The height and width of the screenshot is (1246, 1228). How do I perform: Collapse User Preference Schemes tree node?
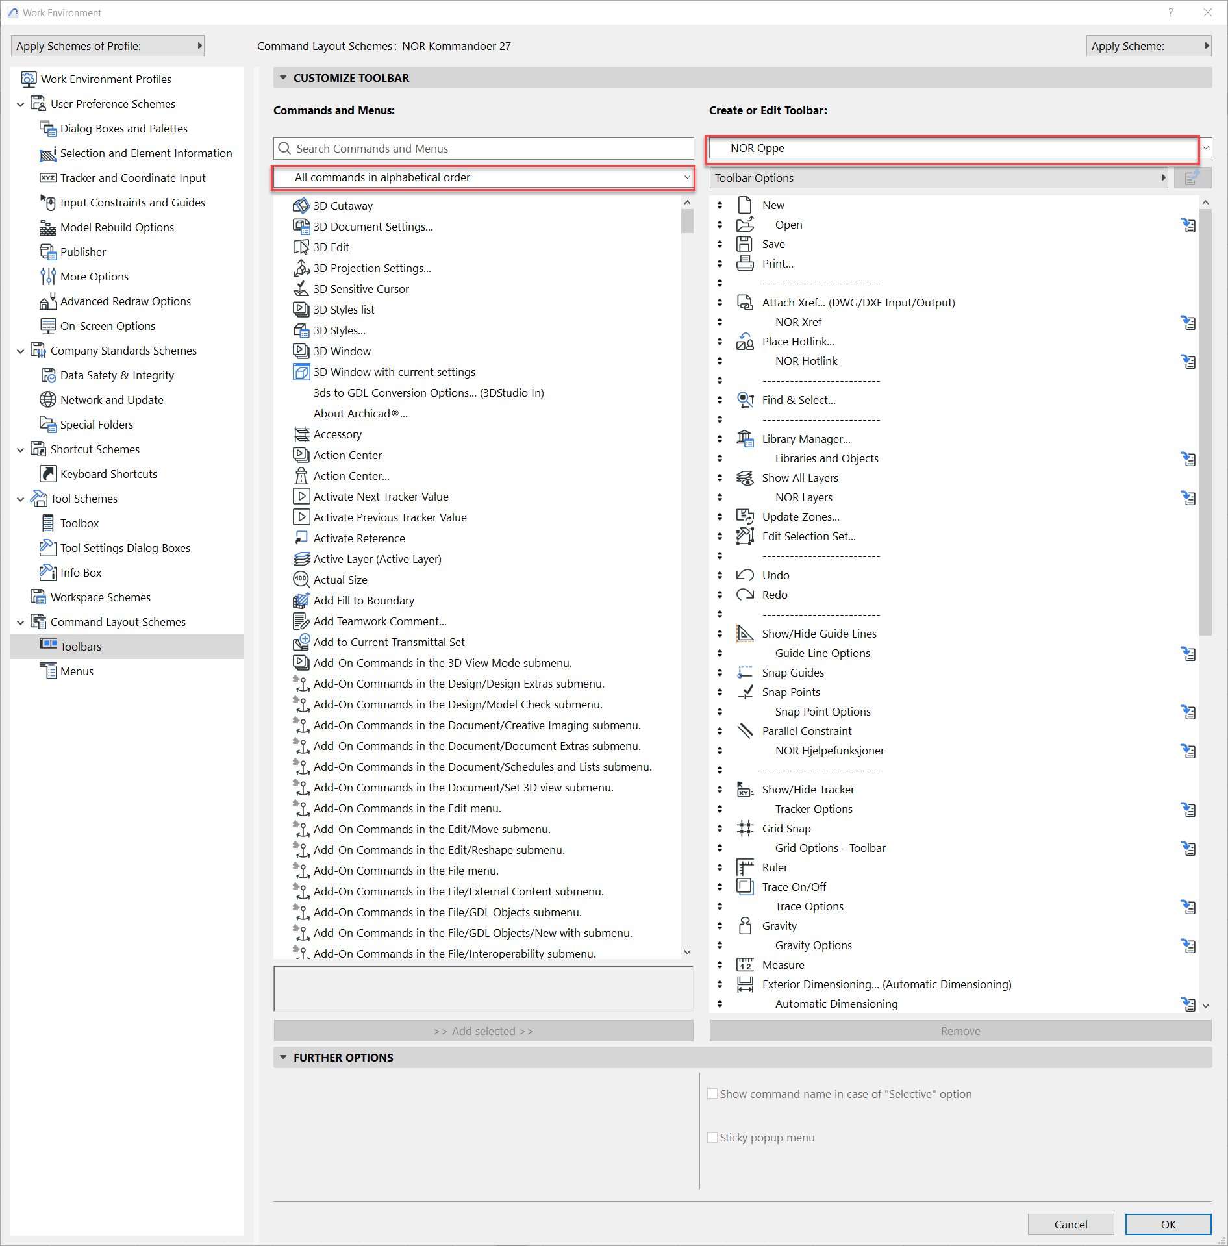(21, 104)
